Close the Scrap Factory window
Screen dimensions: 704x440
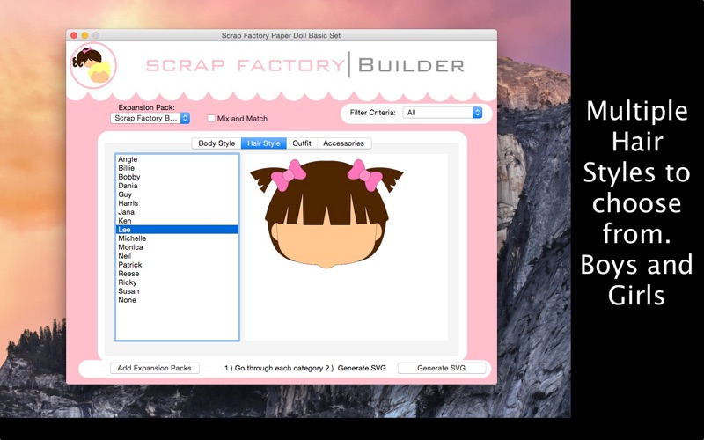[x=74, y=35]
